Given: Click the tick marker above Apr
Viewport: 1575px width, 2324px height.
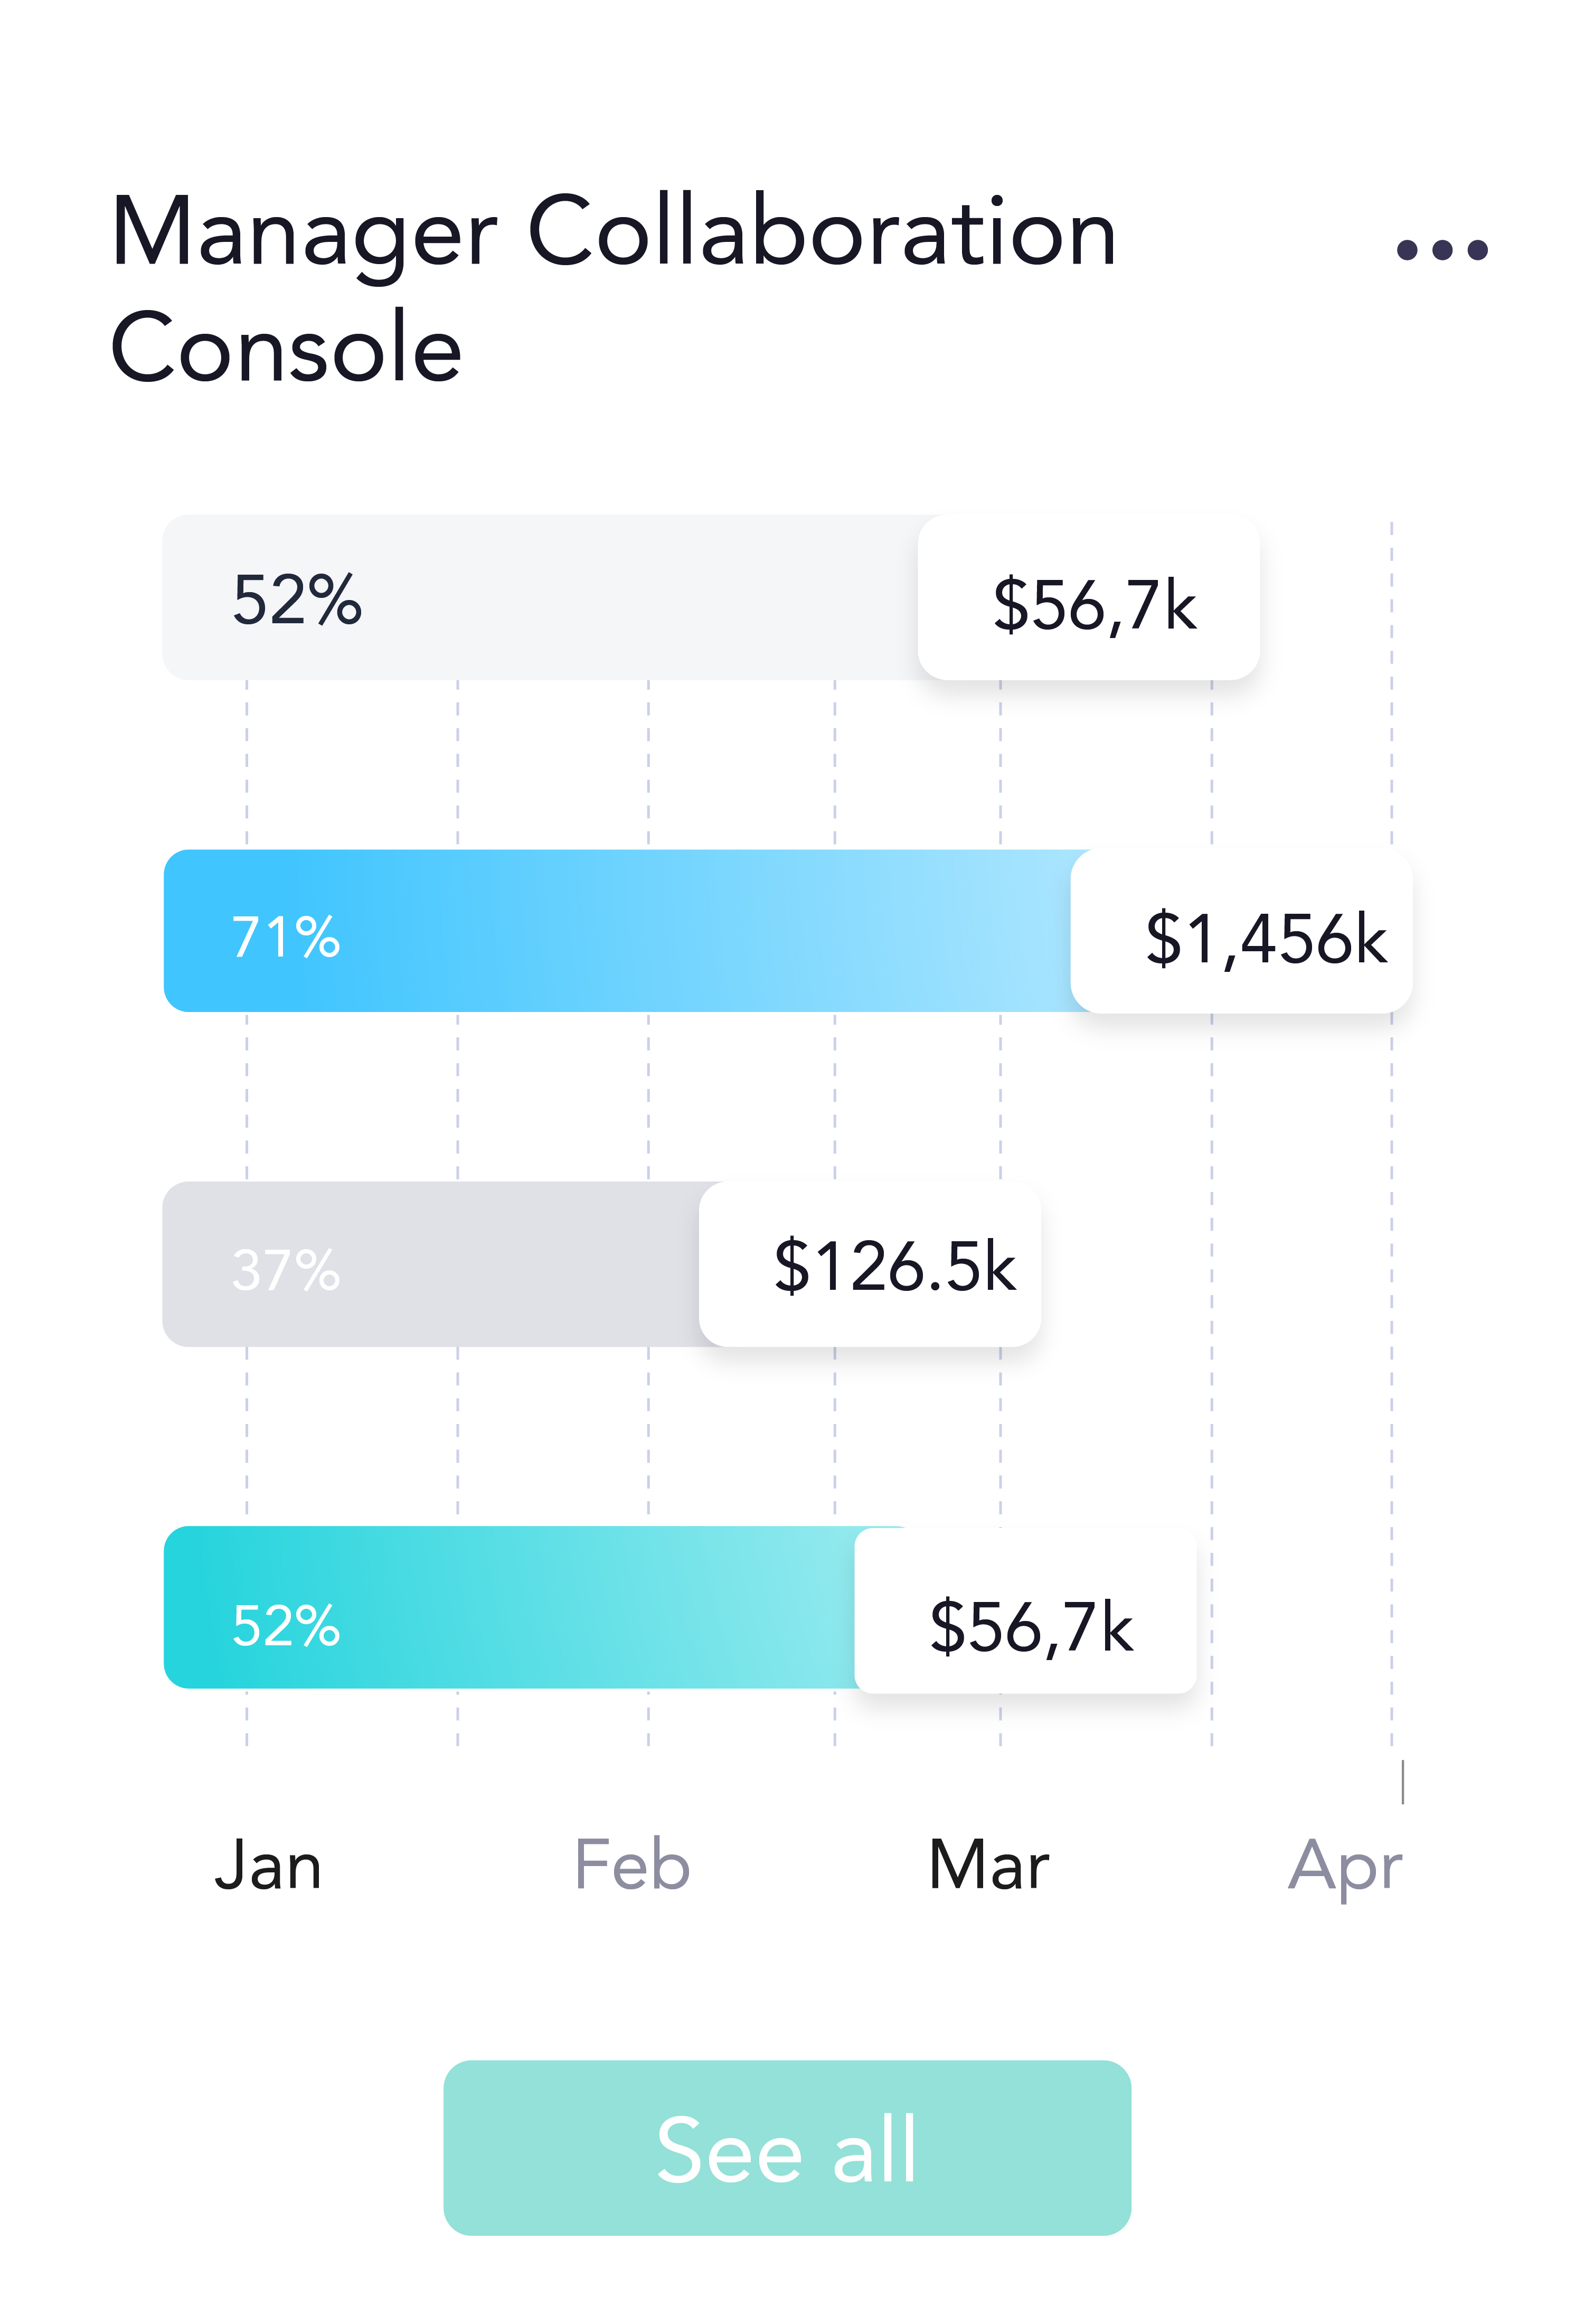Looking at the screenshot, I should click(x=1403, y=1782).
